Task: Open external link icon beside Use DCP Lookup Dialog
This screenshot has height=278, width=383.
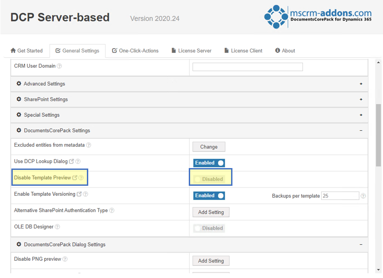Action: point(71,161)
